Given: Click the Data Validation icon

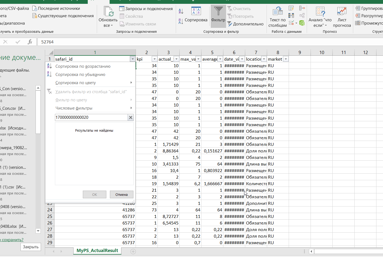Looking at the screenshot, I should pos(291,23).
